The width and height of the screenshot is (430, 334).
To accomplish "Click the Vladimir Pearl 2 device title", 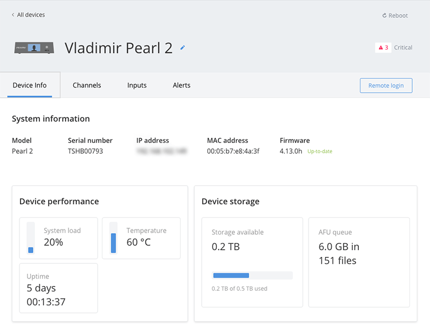I will pos(119,48).
